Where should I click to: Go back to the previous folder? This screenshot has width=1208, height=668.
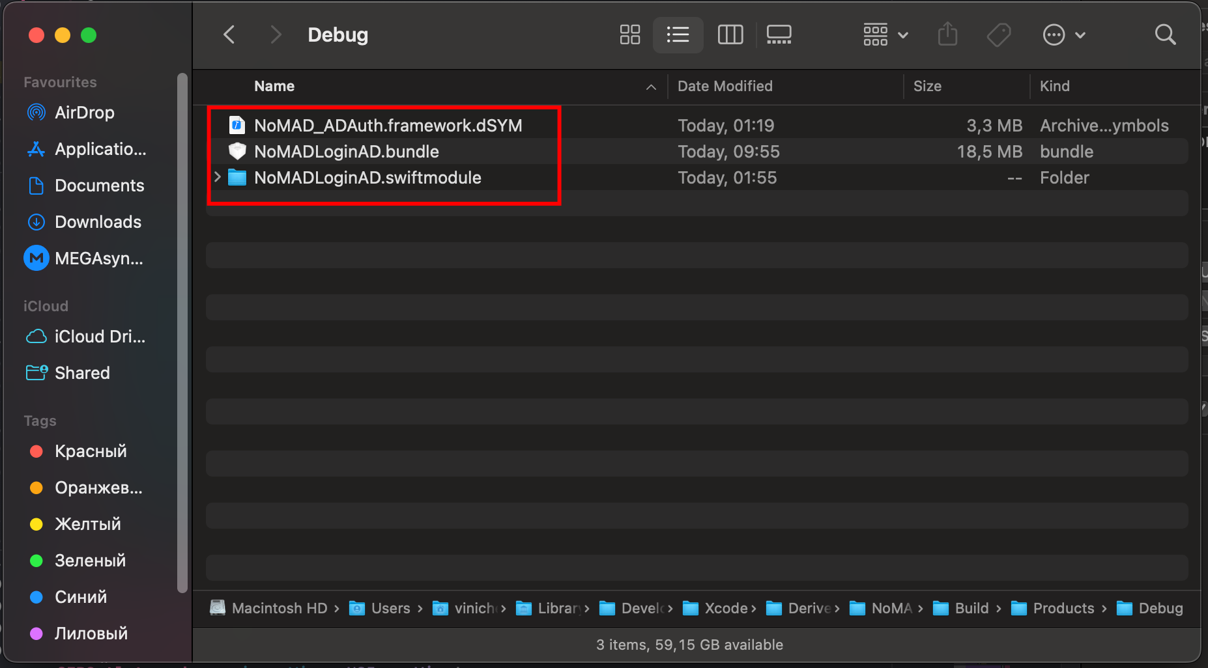pos(229,35)
